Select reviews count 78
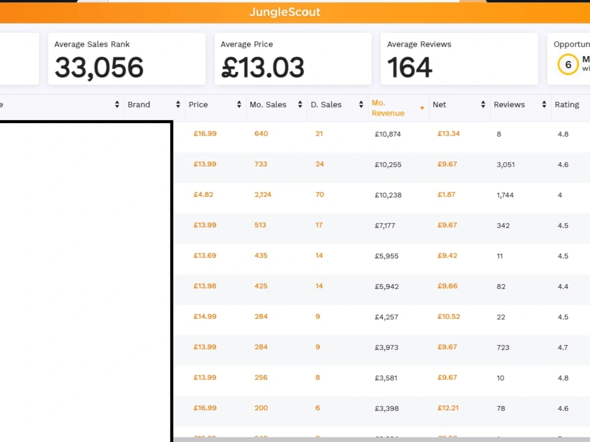590x442 pixels. click(x=500, y=408)
